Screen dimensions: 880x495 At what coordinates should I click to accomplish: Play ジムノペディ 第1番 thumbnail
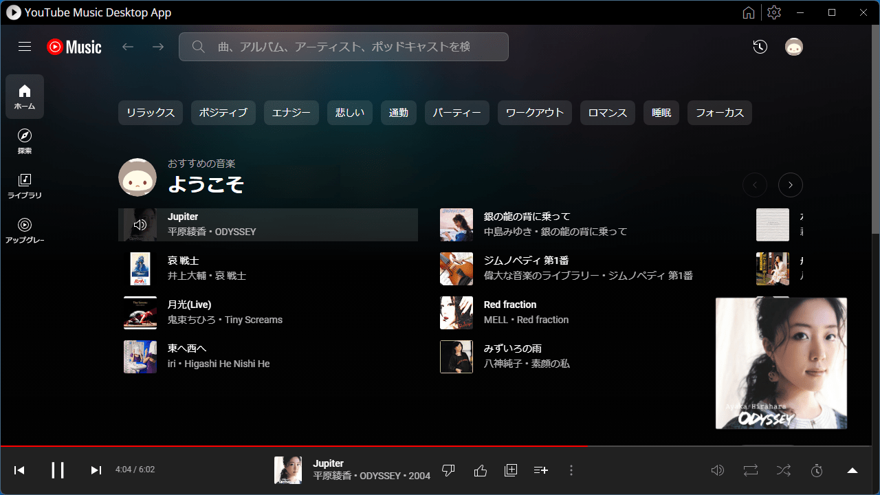456,269
